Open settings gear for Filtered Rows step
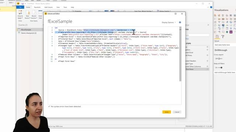Screen dimensions: 236x132 [207, 55]
